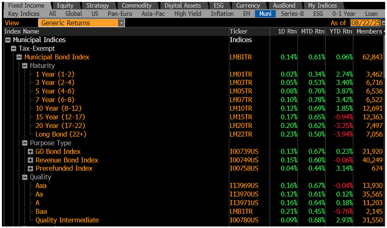Expand the Prefunded Index row
Viewport: 387px width, 228px height.
31,169
